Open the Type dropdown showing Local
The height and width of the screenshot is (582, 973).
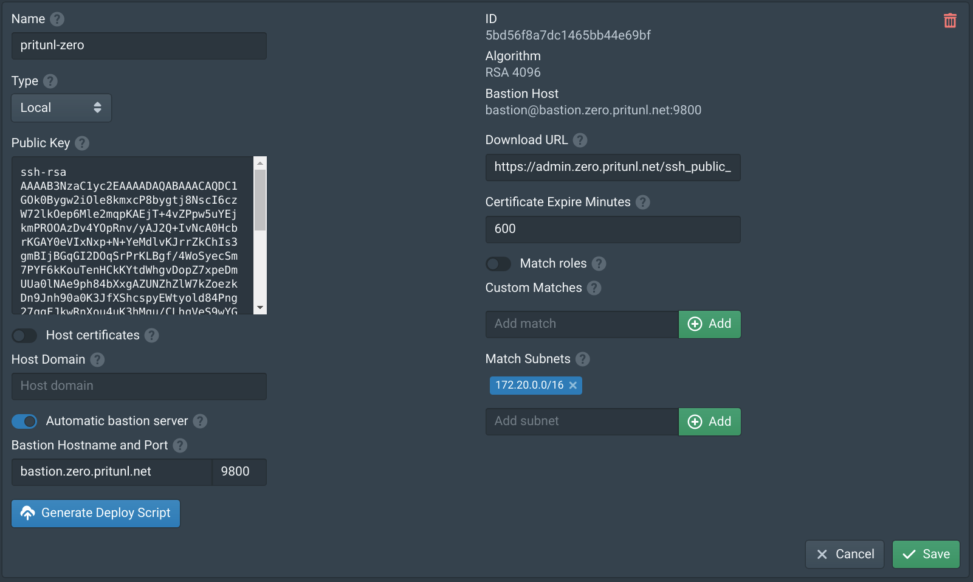[x=61, y=108]
